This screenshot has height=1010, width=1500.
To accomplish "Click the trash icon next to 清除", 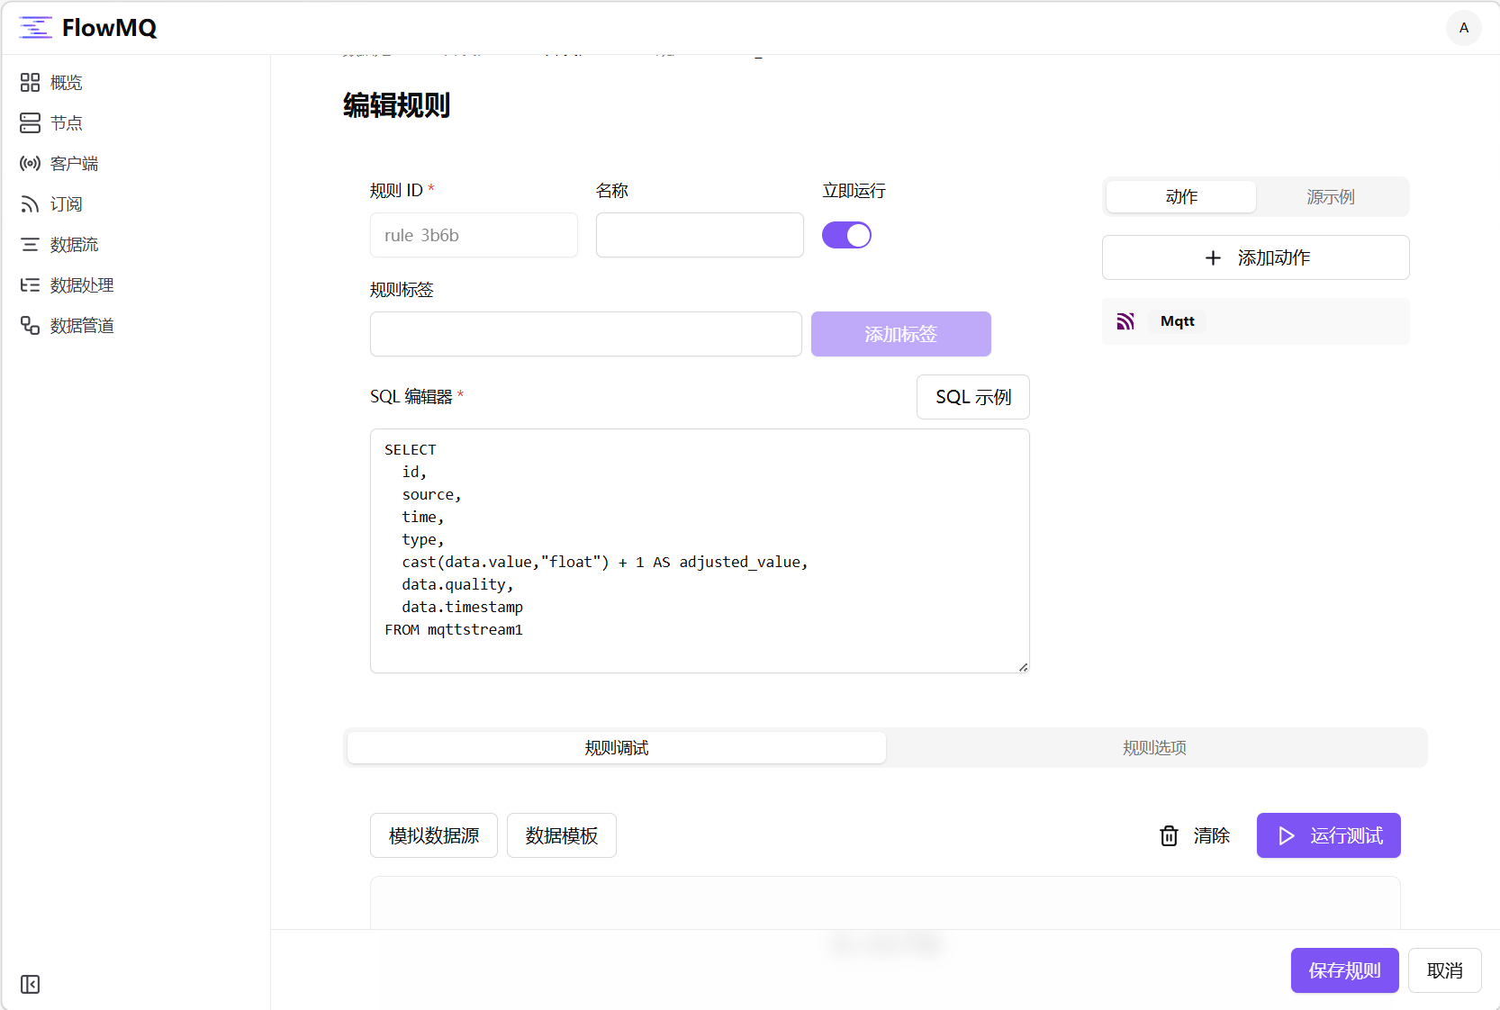I will [x=1169, y=836].
